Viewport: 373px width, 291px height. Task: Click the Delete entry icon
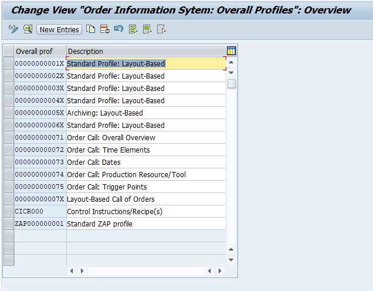click(x=104, y=29)
